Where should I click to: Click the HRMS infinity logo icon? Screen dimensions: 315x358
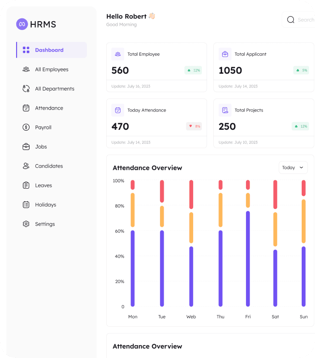[22, 24]
